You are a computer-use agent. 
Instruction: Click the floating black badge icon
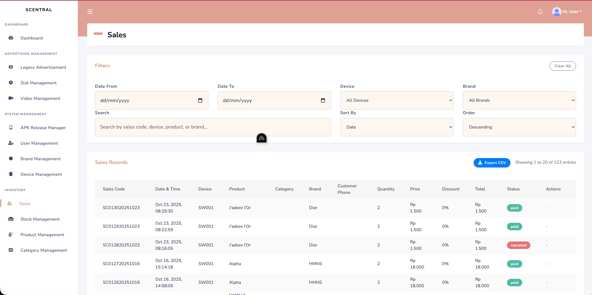coord(261,138)
